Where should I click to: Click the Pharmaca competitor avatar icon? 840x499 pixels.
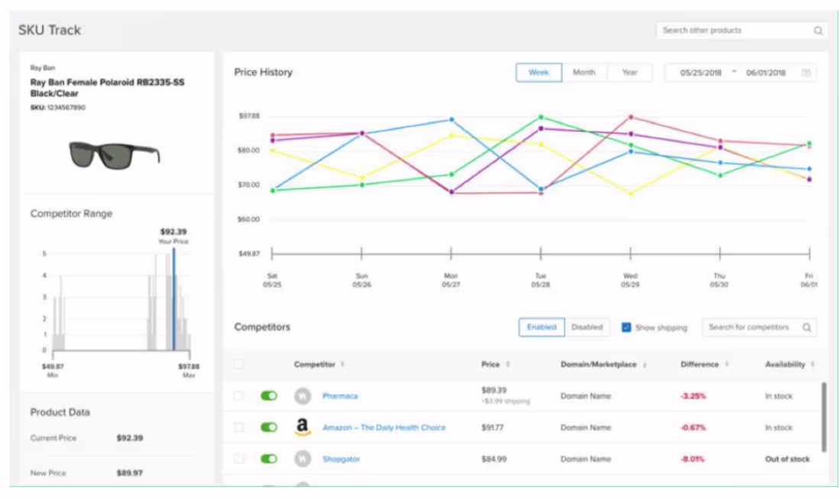coord(301,395)
